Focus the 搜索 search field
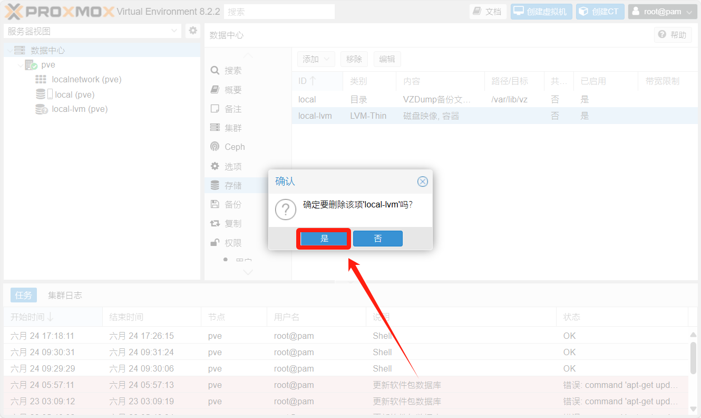 coord(279,12)
